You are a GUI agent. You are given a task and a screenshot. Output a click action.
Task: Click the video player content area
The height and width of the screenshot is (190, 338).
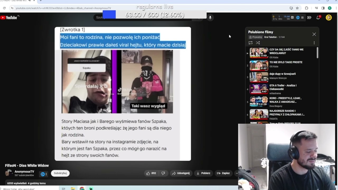(x=123, y=94)
